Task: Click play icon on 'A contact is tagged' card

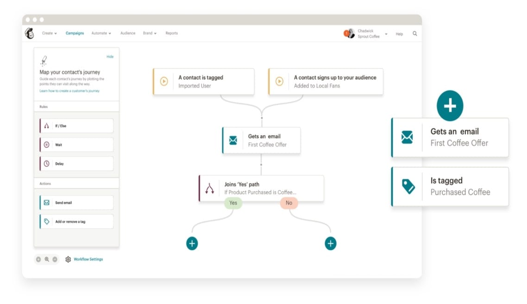Action: click(164, 81)
